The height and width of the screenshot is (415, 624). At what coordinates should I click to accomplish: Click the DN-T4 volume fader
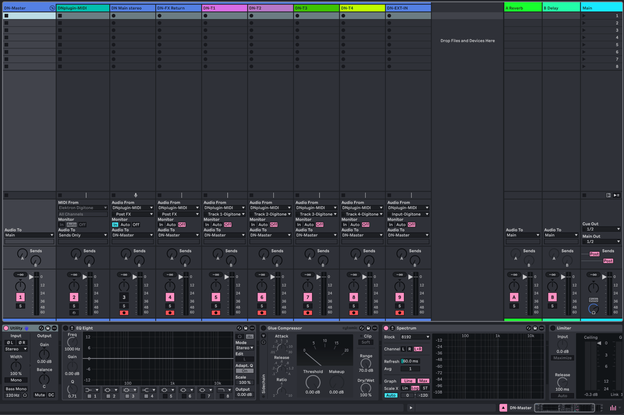tap(364, 277)
